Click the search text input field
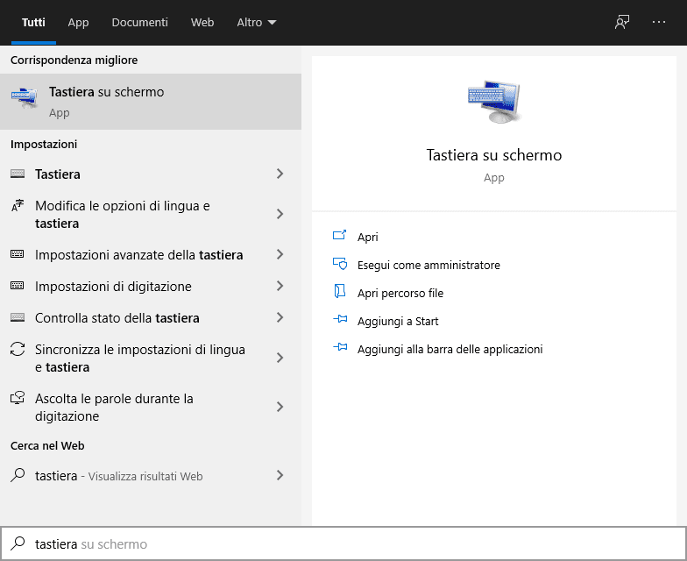This screenshot has width=687, height=561. (x=351, y=544)
